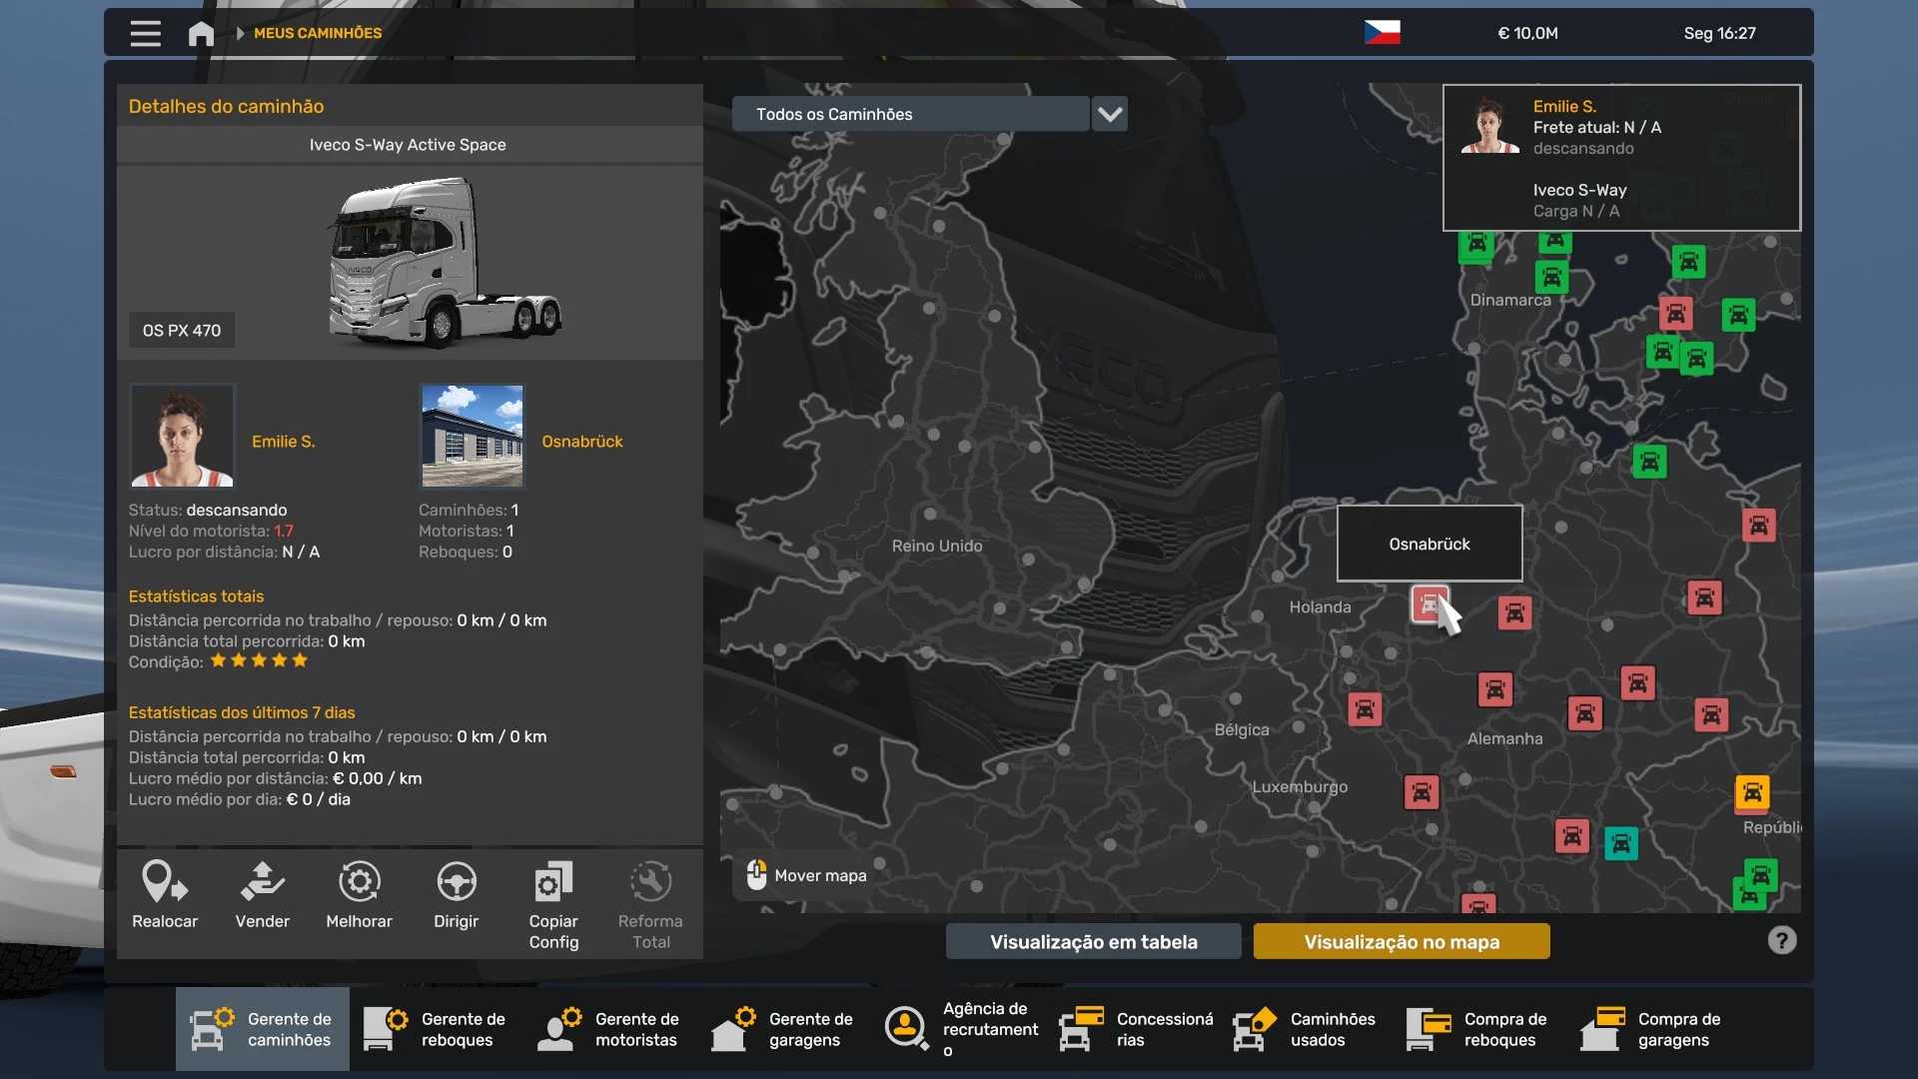Image resolution: width=1918 pixels, height=1079 pixels.
Task: Open the hamburger main menu
Action: point(145,34)
